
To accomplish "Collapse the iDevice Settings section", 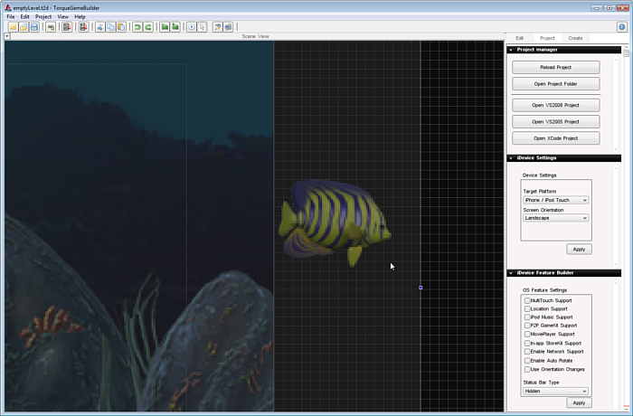I will 511,158.
